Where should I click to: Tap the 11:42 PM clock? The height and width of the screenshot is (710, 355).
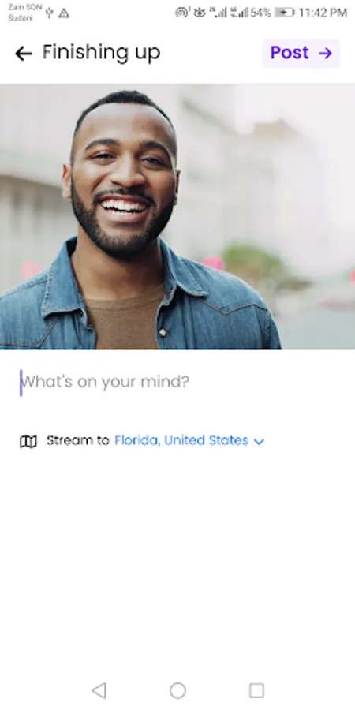tap(323, 13)
